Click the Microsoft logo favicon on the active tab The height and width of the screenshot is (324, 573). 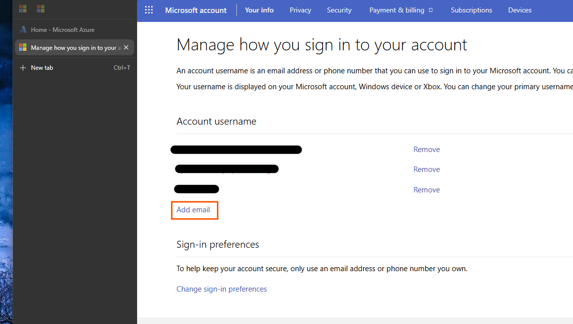click(x=22, y=47)
